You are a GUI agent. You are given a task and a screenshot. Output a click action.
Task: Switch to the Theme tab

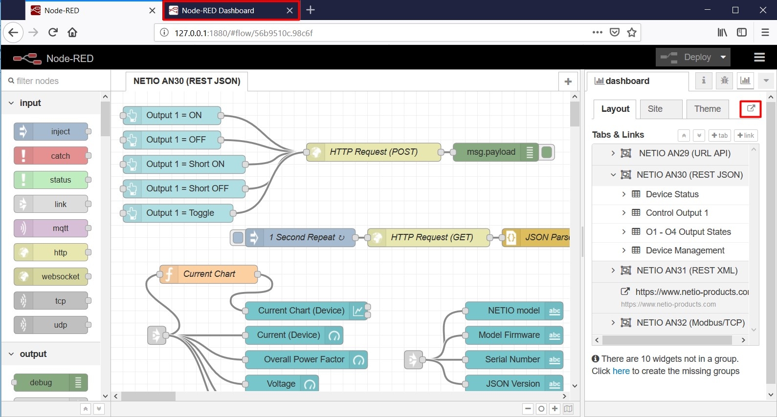click(707, 109)
